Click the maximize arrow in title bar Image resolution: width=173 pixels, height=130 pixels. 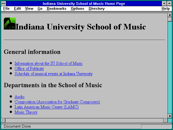(169, 4)
